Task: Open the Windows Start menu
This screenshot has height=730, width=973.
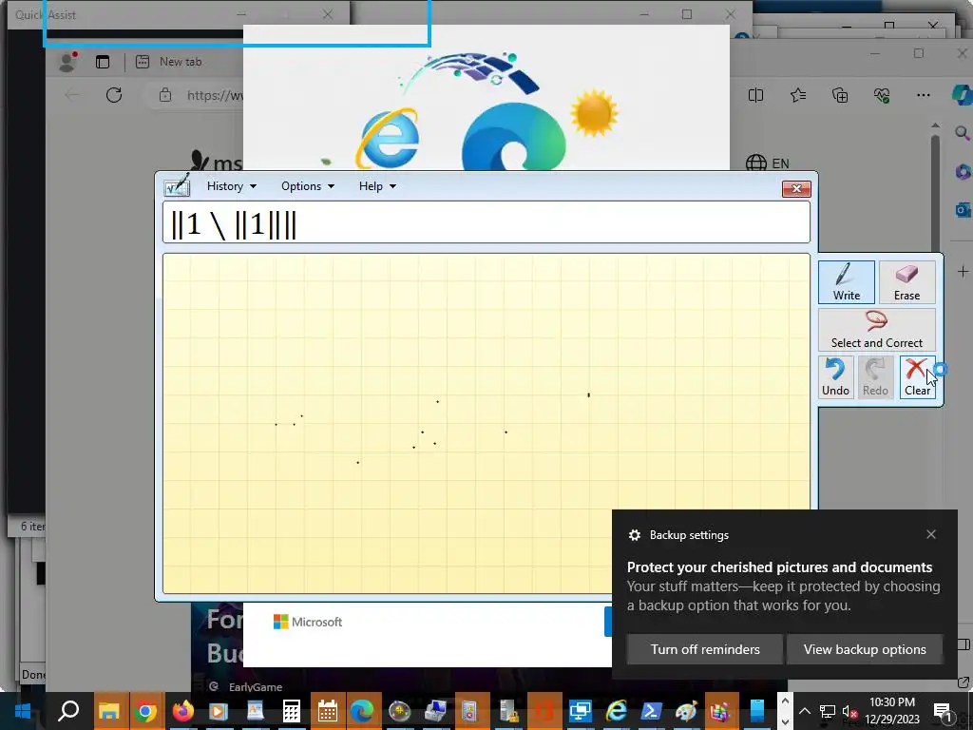Action: tap(23, 711)
